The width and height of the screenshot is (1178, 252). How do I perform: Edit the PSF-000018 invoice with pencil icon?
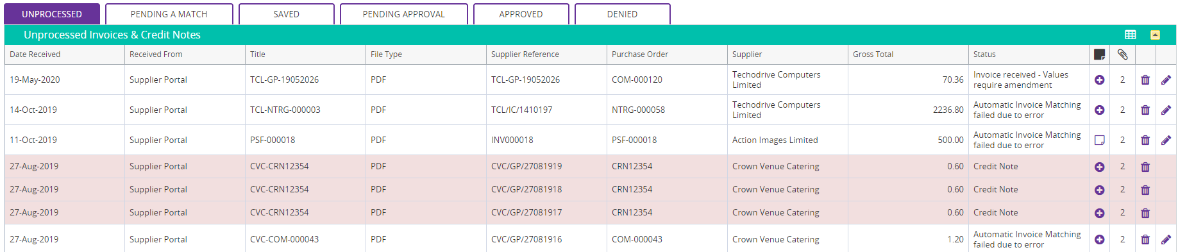(1166, 140)
